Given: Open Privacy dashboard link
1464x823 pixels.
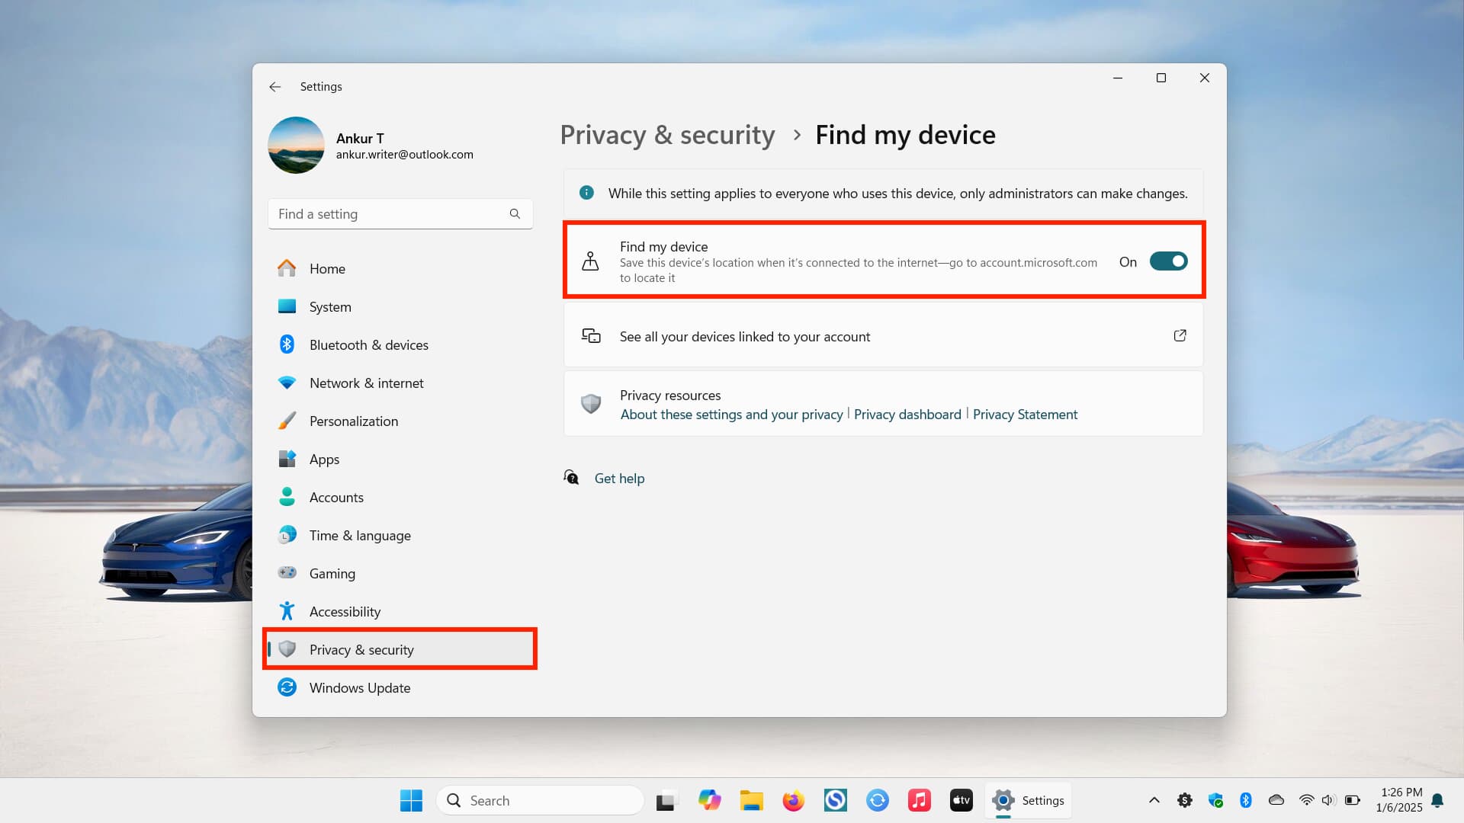Looking at the screenshot, I should tap(907, 414).
